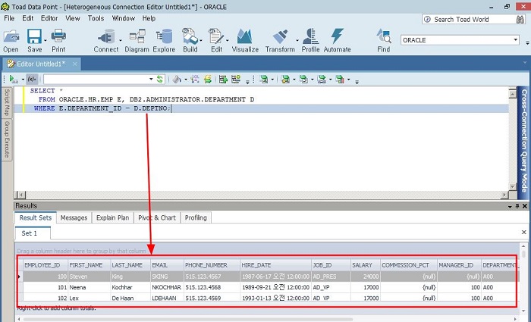Click the Automate lightning icon

pyautogui.click(x=337, y=36)
